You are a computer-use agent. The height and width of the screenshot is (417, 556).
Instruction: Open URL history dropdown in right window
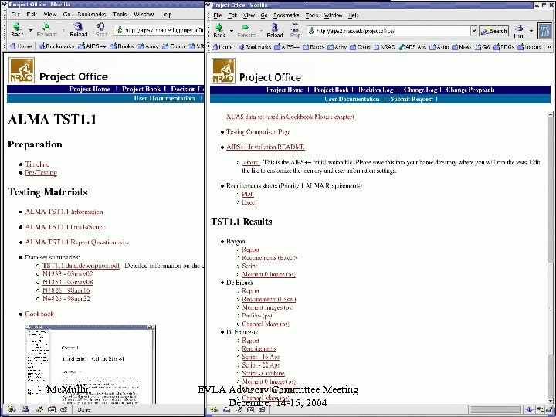pyautogui.click(x=473, y=31)
